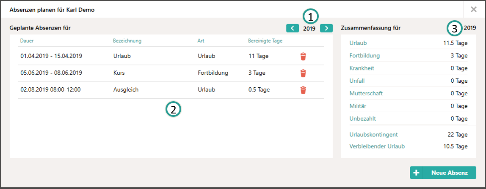This screenshot has height=189, width=486.
Task: Click Fortbildung in the summary list
Action: [364, 56]
